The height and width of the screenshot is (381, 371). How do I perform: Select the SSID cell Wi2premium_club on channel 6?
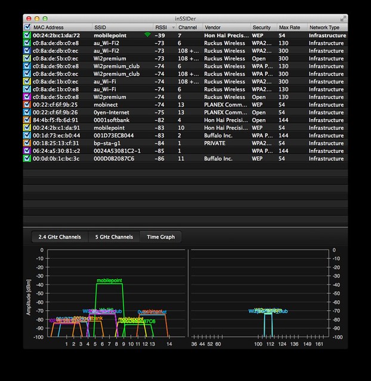tap(116, 66)
